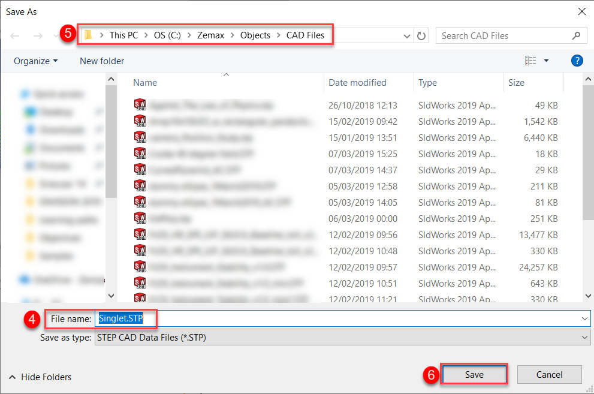Sort files by Date modified column
Image resolution: width=594 pixels, height=394 pixels.
click(x=357, y=83)
